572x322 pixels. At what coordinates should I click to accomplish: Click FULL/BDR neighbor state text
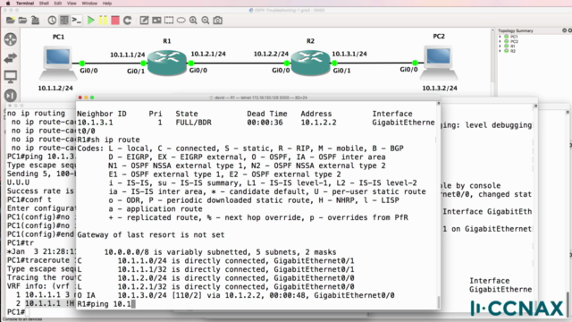[193, 123]
